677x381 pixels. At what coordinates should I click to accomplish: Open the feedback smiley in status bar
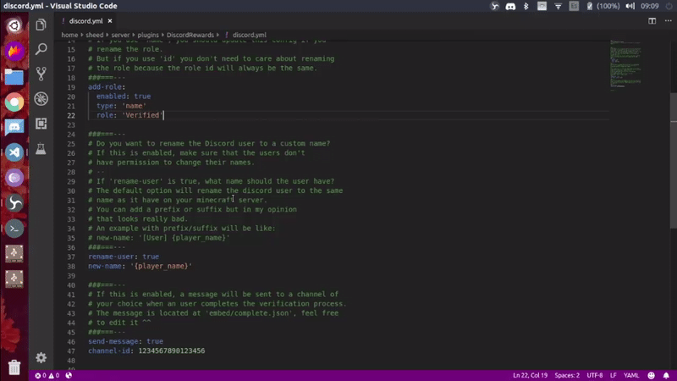pyautogui.click(x=651, y=375)
